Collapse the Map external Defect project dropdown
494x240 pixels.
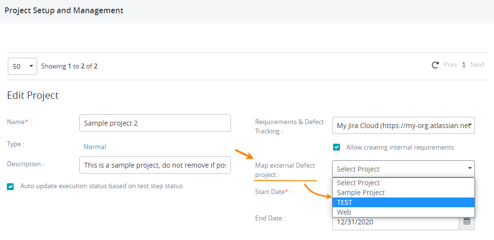coord(403,169)
